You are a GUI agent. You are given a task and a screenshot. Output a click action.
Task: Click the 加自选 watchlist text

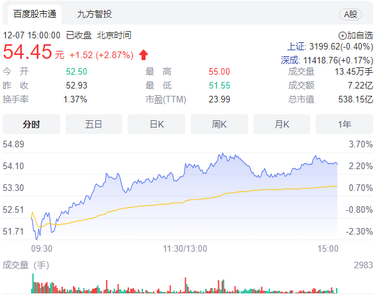tap(360, 36)
